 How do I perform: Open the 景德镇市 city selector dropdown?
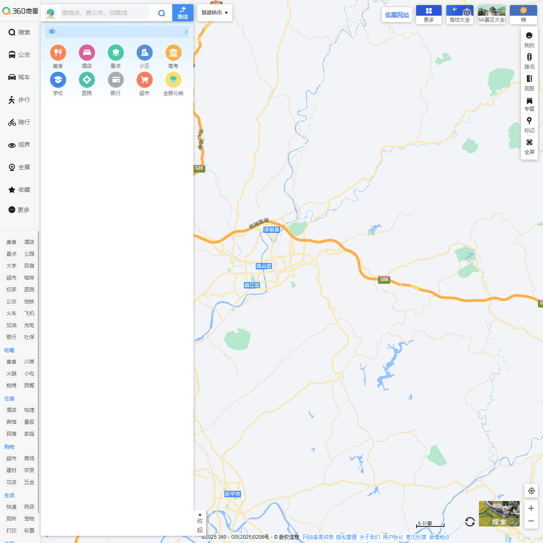point(215,13)
